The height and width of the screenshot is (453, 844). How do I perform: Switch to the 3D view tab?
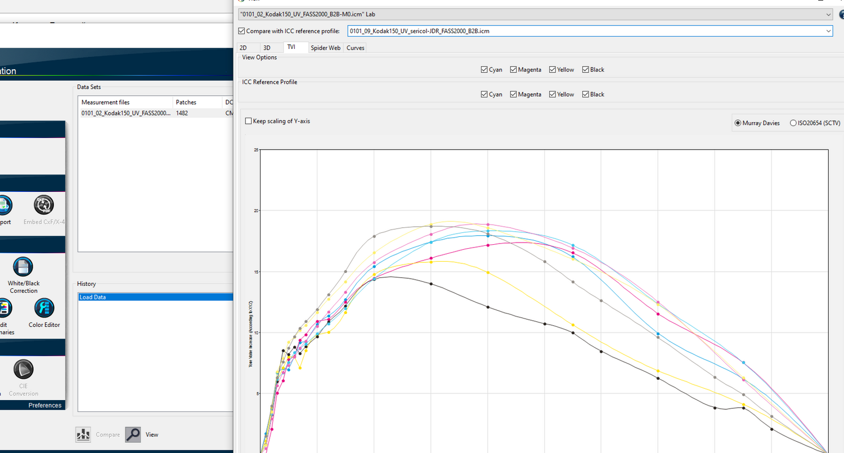267,48
